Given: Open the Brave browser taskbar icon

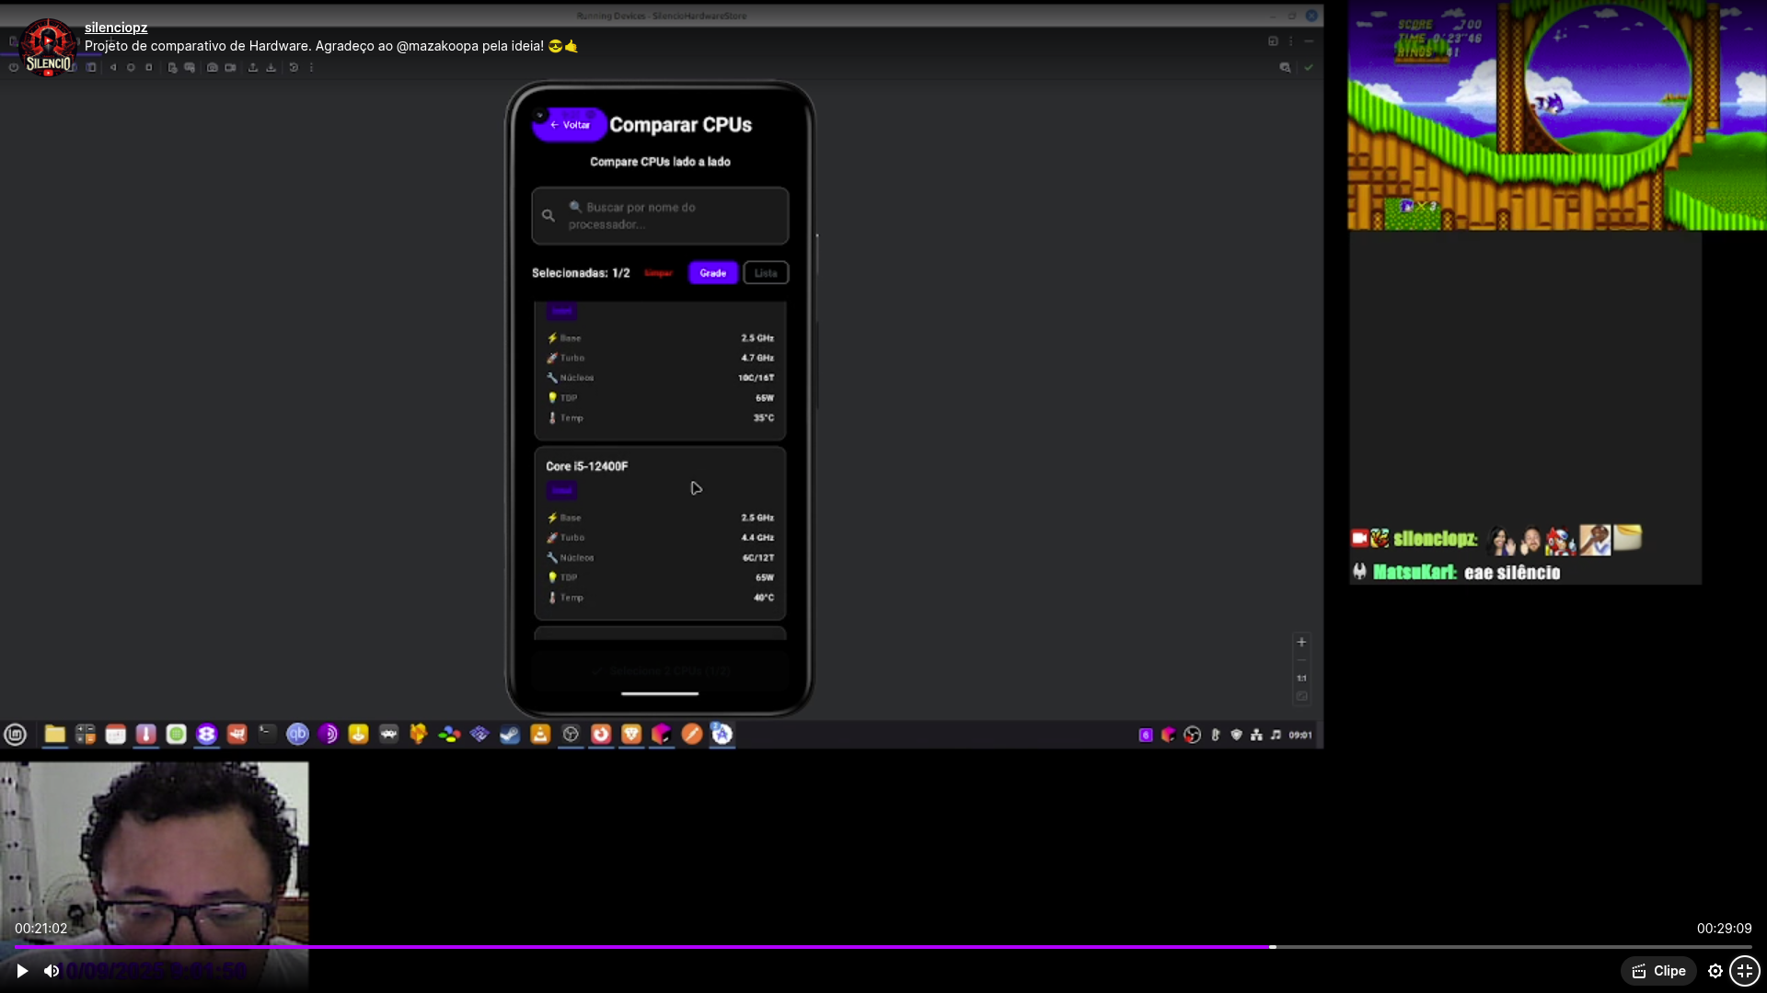Looking at the screenshot, I should (x=631, y=734).
